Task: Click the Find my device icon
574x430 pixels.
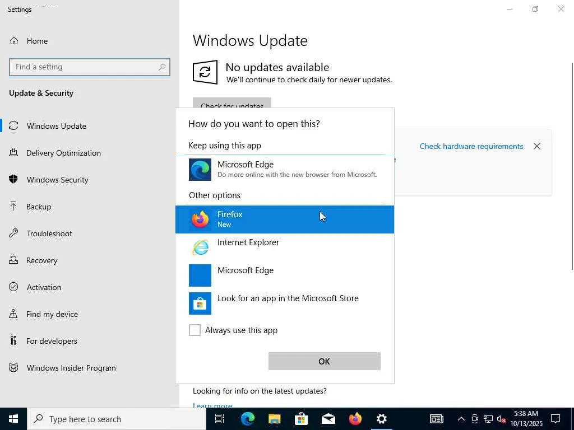Action: pyautogui.click(x=13, y=314)
